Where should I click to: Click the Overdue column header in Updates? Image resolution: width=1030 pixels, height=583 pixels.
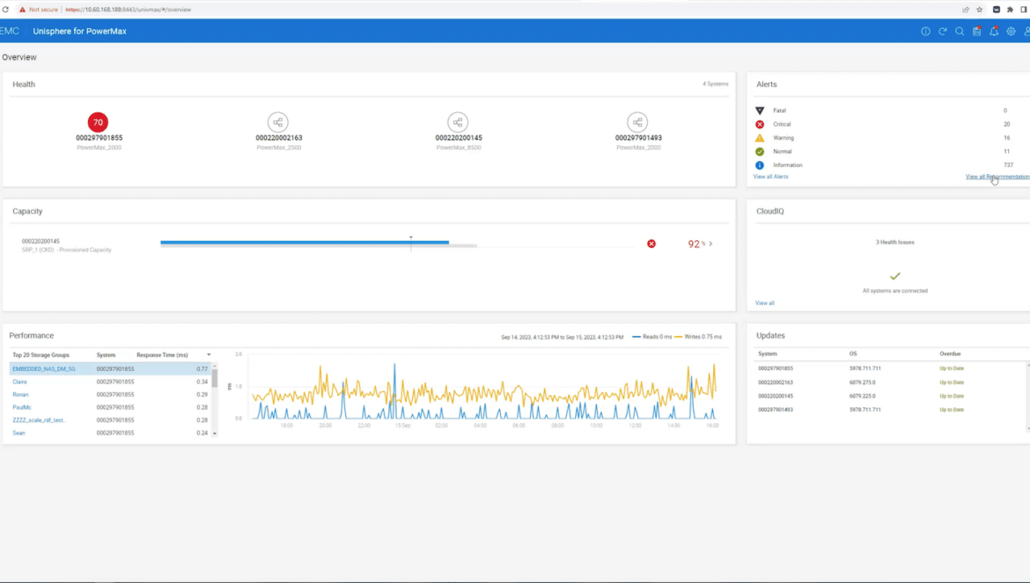click(950, 353)
